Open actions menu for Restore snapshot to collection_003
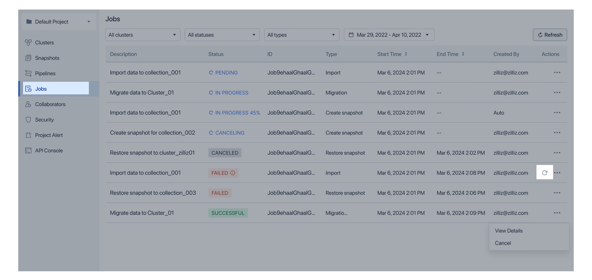592x280 pixels. click(x=557, y=193)
